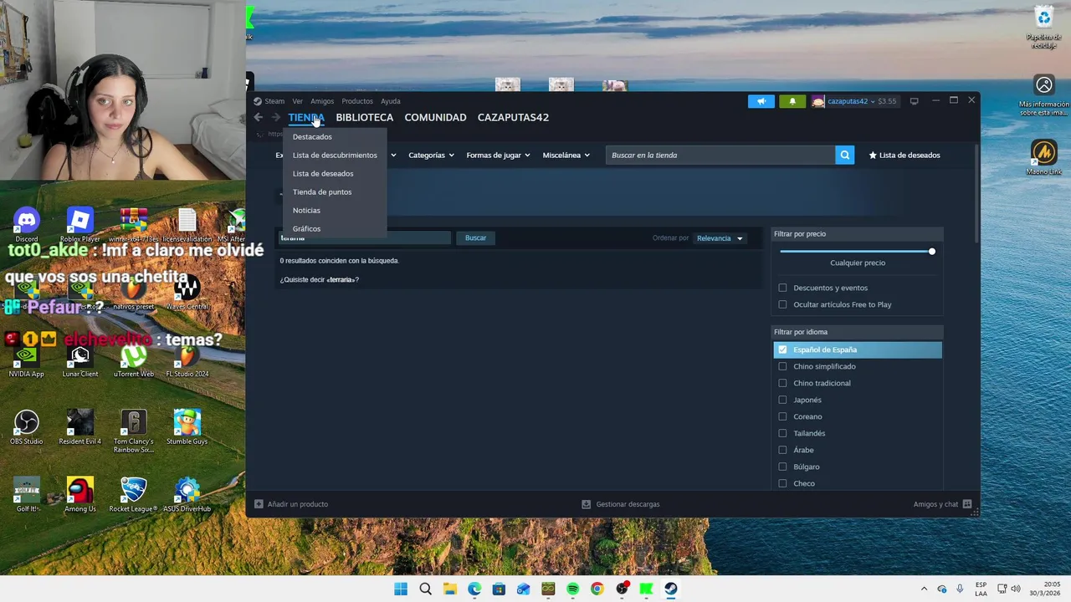Click the Big Picture mode monitor icon
This screenshot has width=1071, height=602.
(x=914, y=101)
